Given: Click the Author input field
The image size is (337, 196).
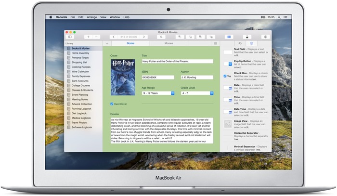Looking at the screenshot, I should pyautogui.click(x=197, y=78).
